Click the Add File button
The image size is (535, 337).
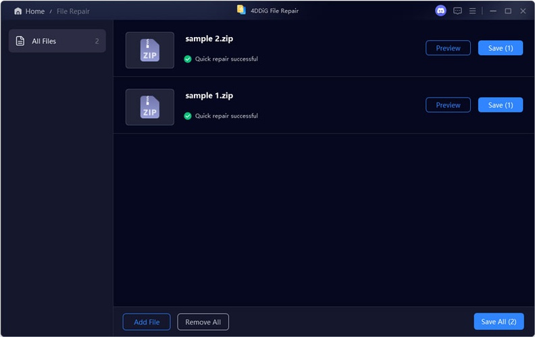(x=147, y=322)
